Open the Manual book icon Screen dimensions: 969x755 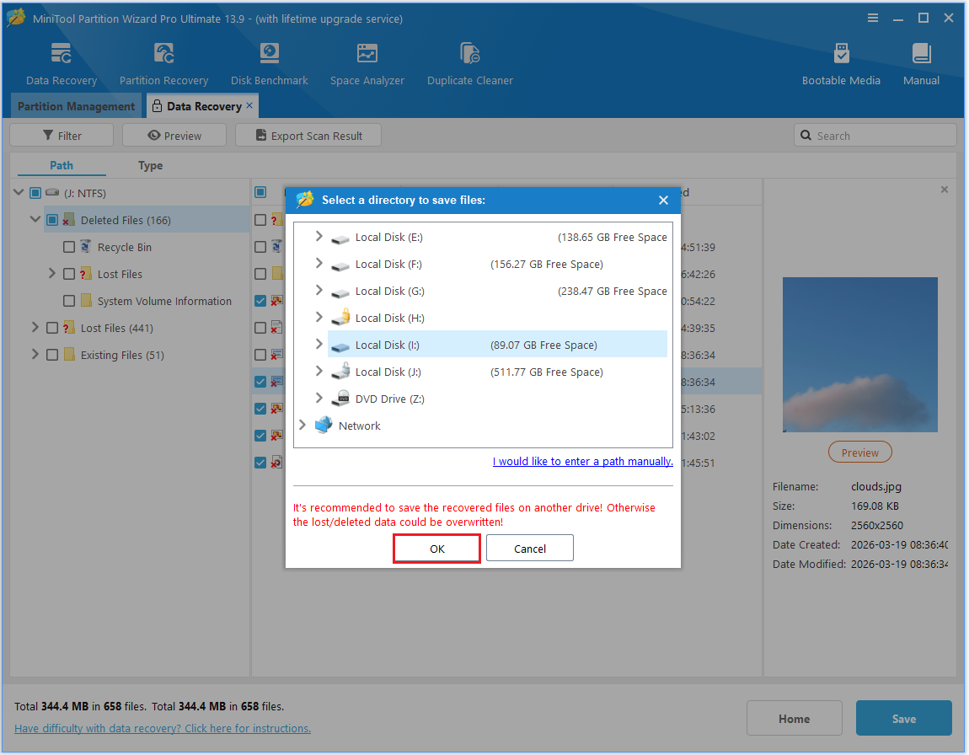[922, 54]
